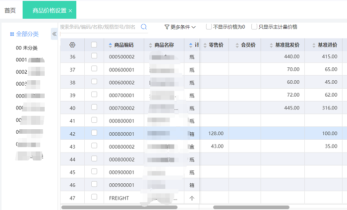The height and width of the screenshot is (210, 347).
Task: Check the box for row 41
Action: coord(94,120)
